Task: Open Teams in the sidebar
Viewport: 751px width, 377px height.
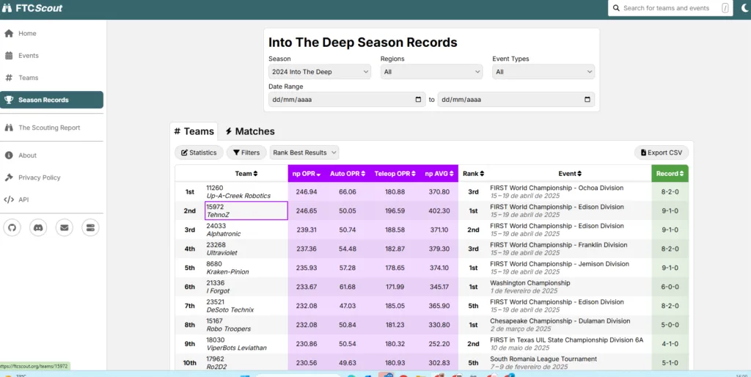Action: (52, 78)
